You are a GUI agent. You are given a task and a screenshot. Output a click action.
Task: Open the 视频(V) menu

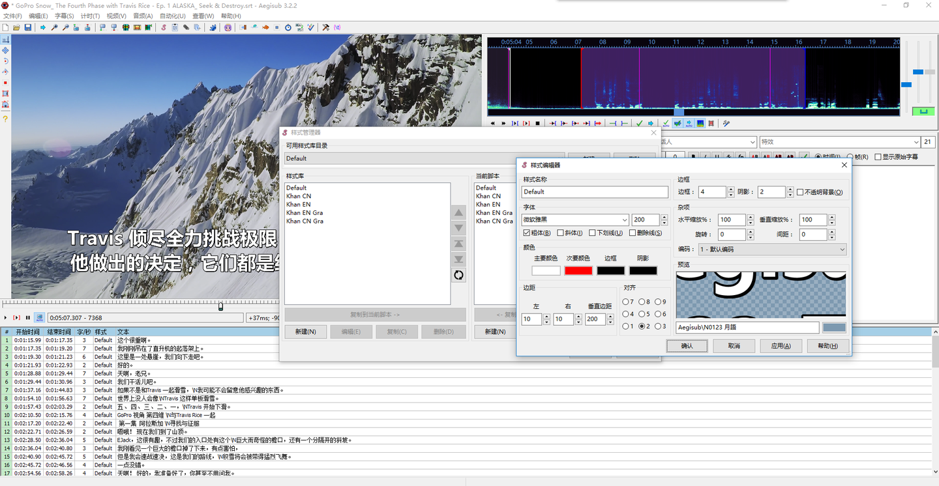pos(116,16)
